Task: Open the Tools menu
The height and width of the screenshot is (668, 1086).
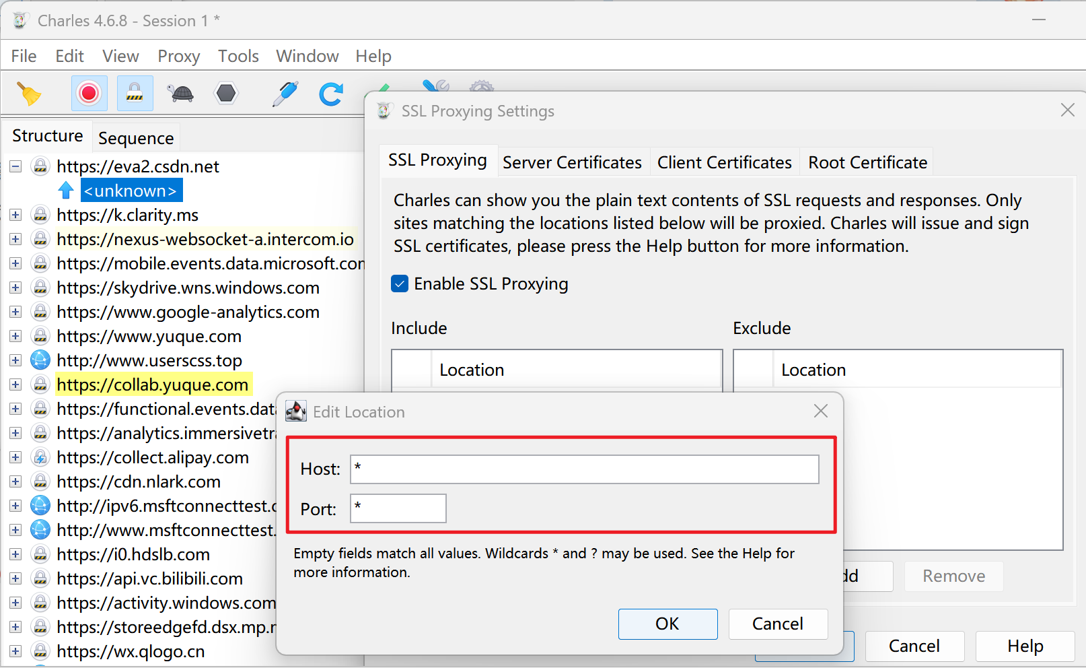Action: coord(238,56)
